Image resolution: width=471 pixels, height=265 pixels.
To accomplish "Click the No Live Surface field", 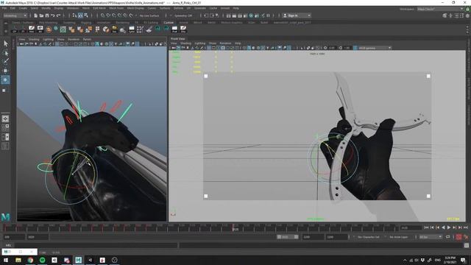I will [149, 15].
